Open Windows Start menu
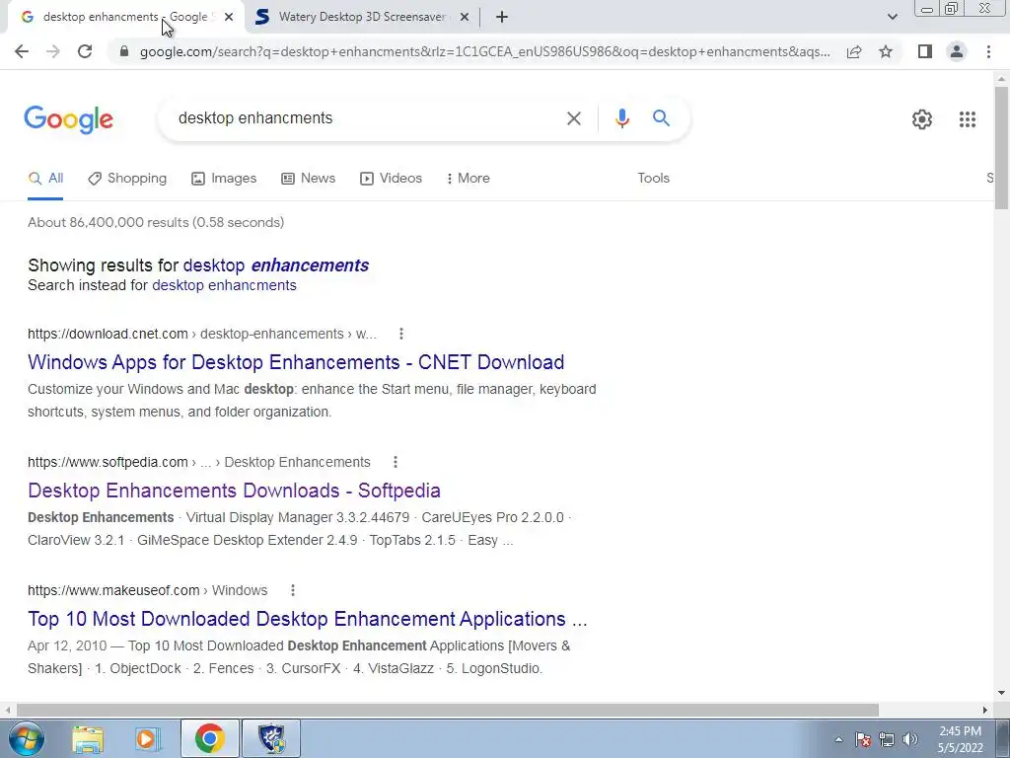This screenshot has width=1010, height=758. coord(26,738)
